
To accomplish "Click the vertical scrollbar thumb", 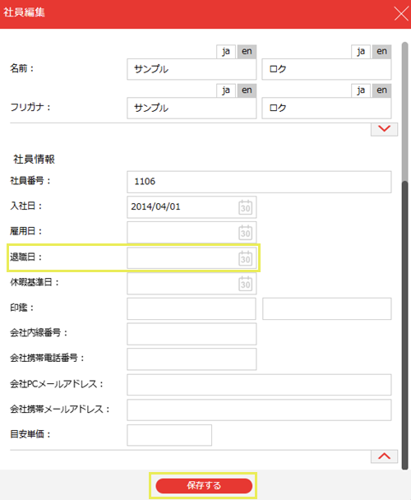I will [405, 326].
